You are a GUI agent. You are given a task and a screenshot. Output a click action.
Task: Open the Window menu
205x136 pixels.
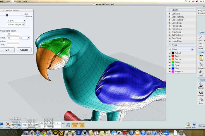point(17,1)
